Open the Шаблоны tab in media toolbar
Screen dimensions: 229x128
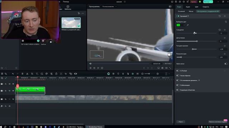pos(68,8)
